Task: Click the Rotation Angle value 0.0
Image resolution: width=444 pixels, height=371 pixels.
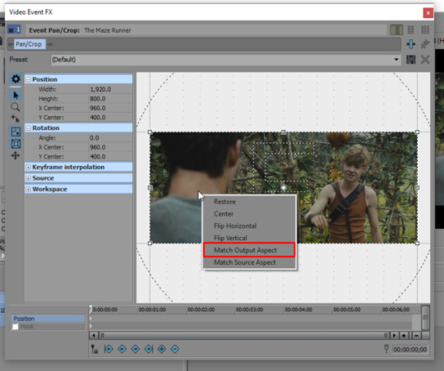Action: (110, 138)
